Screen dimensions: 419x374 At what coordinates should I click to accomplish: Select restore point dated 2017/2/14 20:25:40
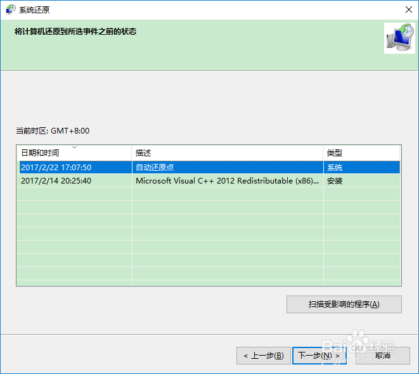pyautogui.click(x=210, y=180)
